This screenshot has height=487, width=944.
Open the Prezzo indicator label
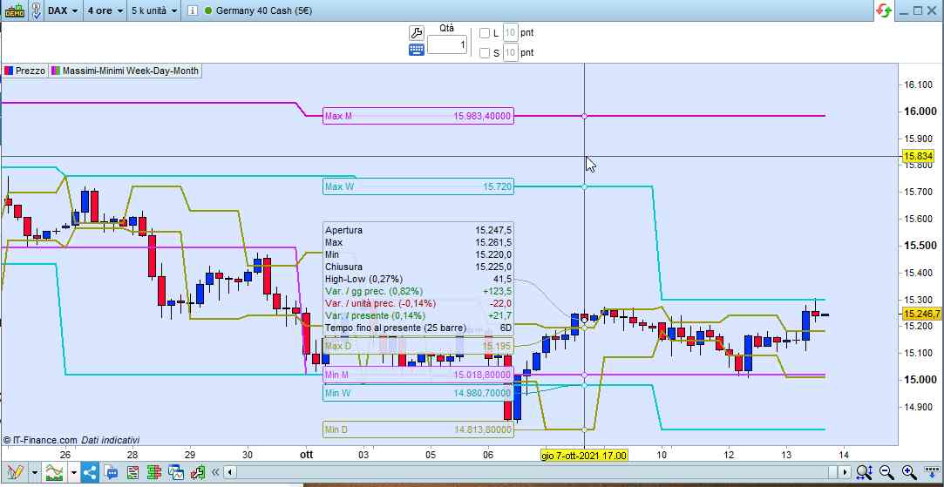(31, 71)
